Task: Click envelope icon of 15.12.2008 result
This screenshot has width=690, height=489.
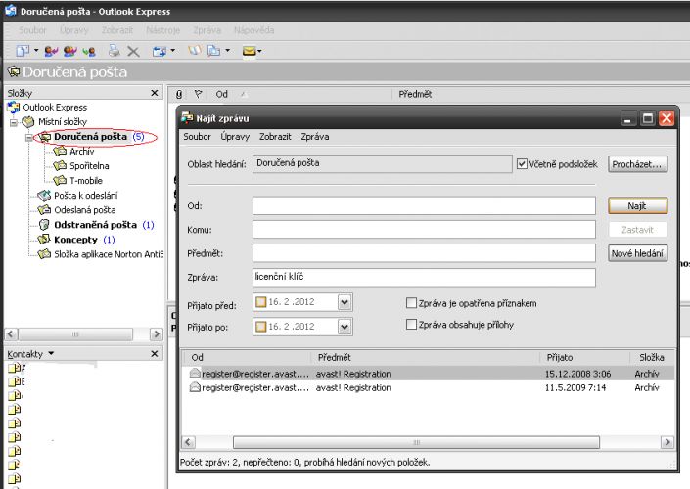Action: pyautogui.click(x=195, y=374)
